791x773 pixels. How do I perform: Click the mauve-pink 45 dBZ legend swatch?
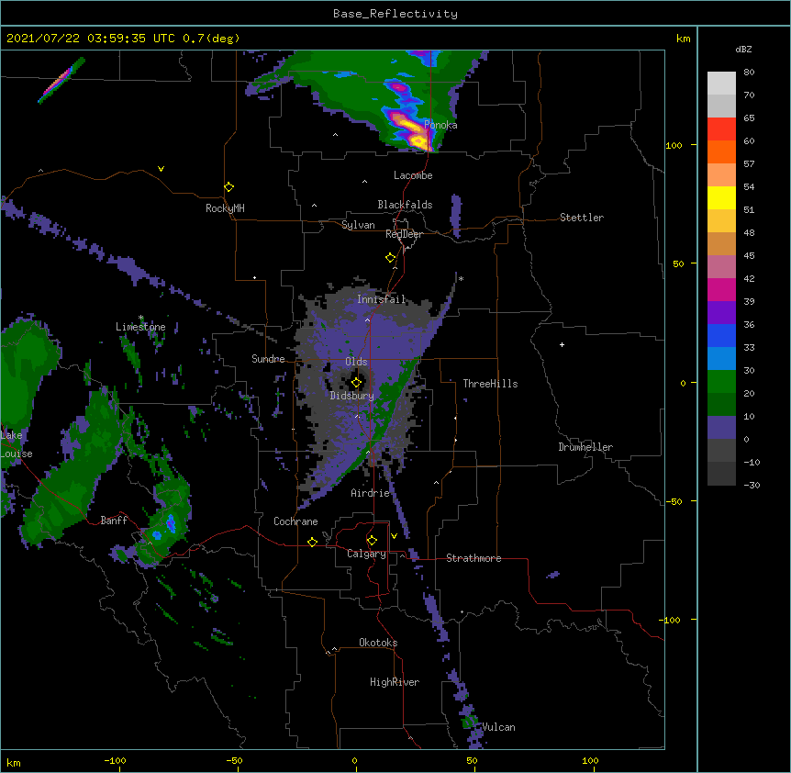(721, 266)
